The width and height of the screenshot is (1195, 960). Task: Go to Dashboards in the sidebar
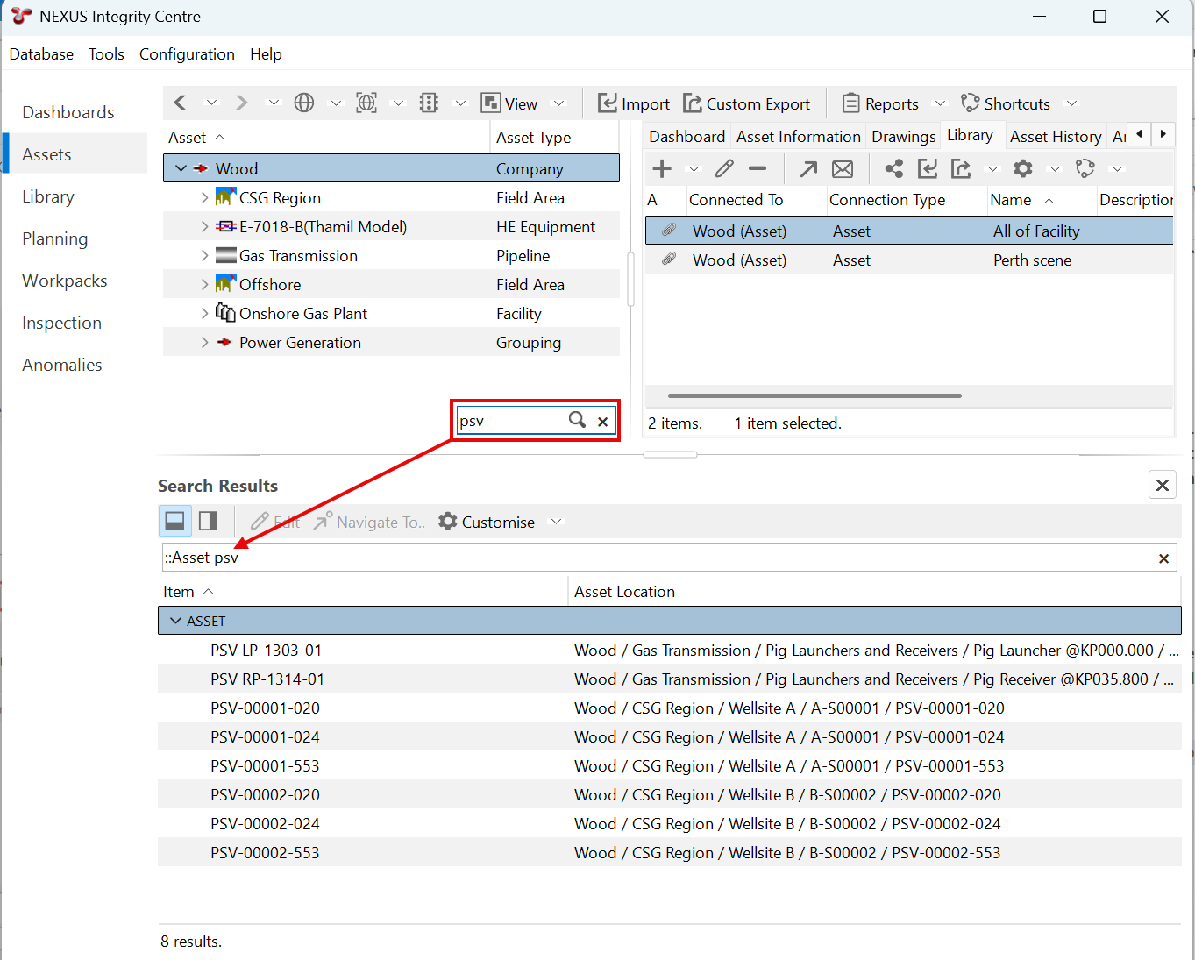[68, 112]
